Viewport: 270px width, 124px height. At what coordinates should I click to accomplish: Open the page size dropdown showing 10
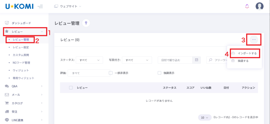pos(205,117)
